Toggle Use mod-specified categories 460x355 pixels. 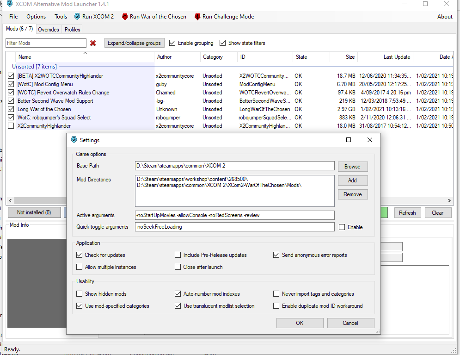(x=79, y=305)
